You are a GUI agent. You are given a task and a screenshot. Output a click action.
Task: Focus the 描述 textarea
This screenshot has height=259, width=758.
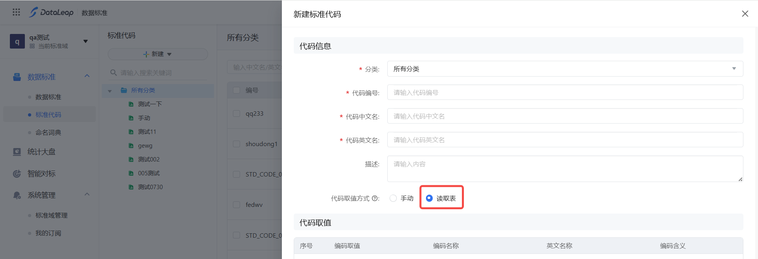coord(565,169)
